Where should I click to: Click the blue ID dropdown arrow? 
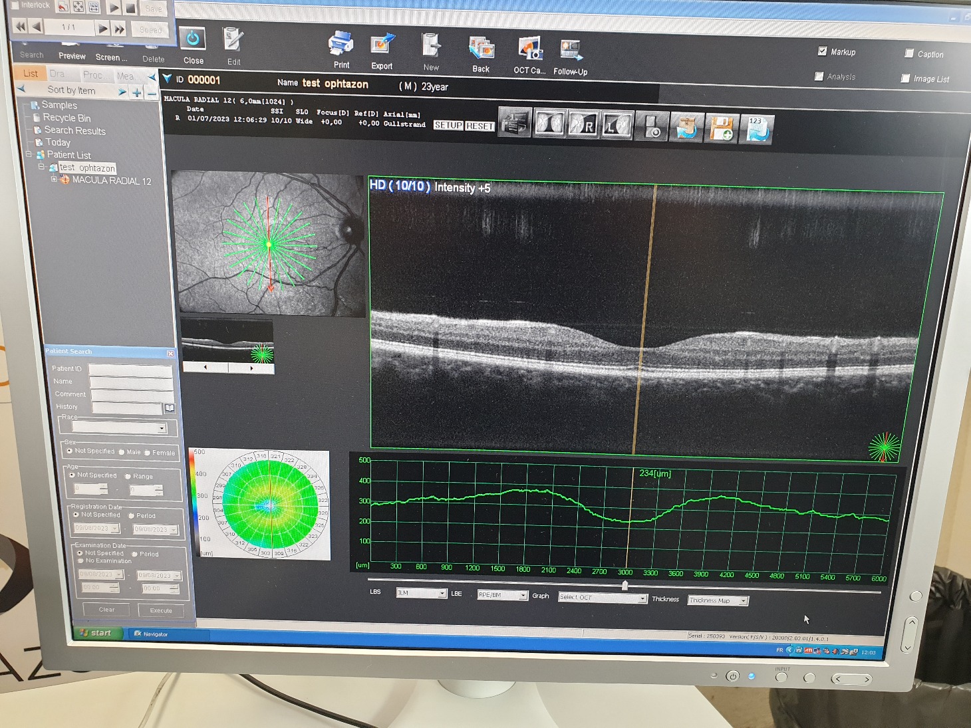[x=167, y=78]
